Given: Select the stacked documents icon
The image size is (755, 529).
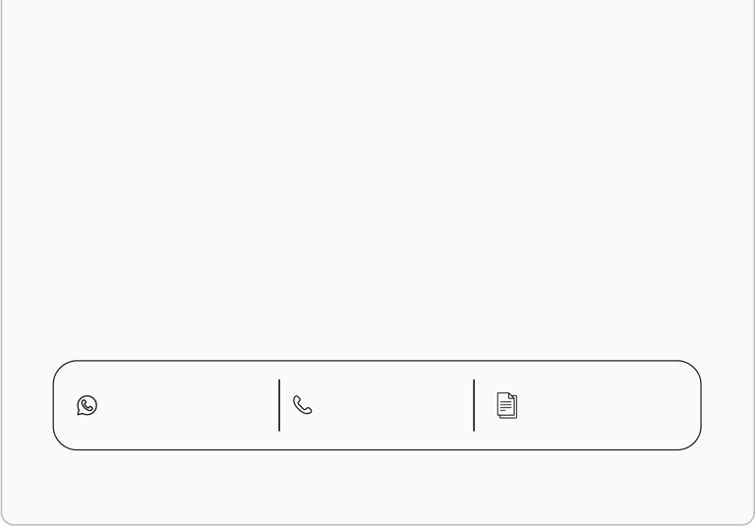Looking at the screenshot, I should (507, 405).
